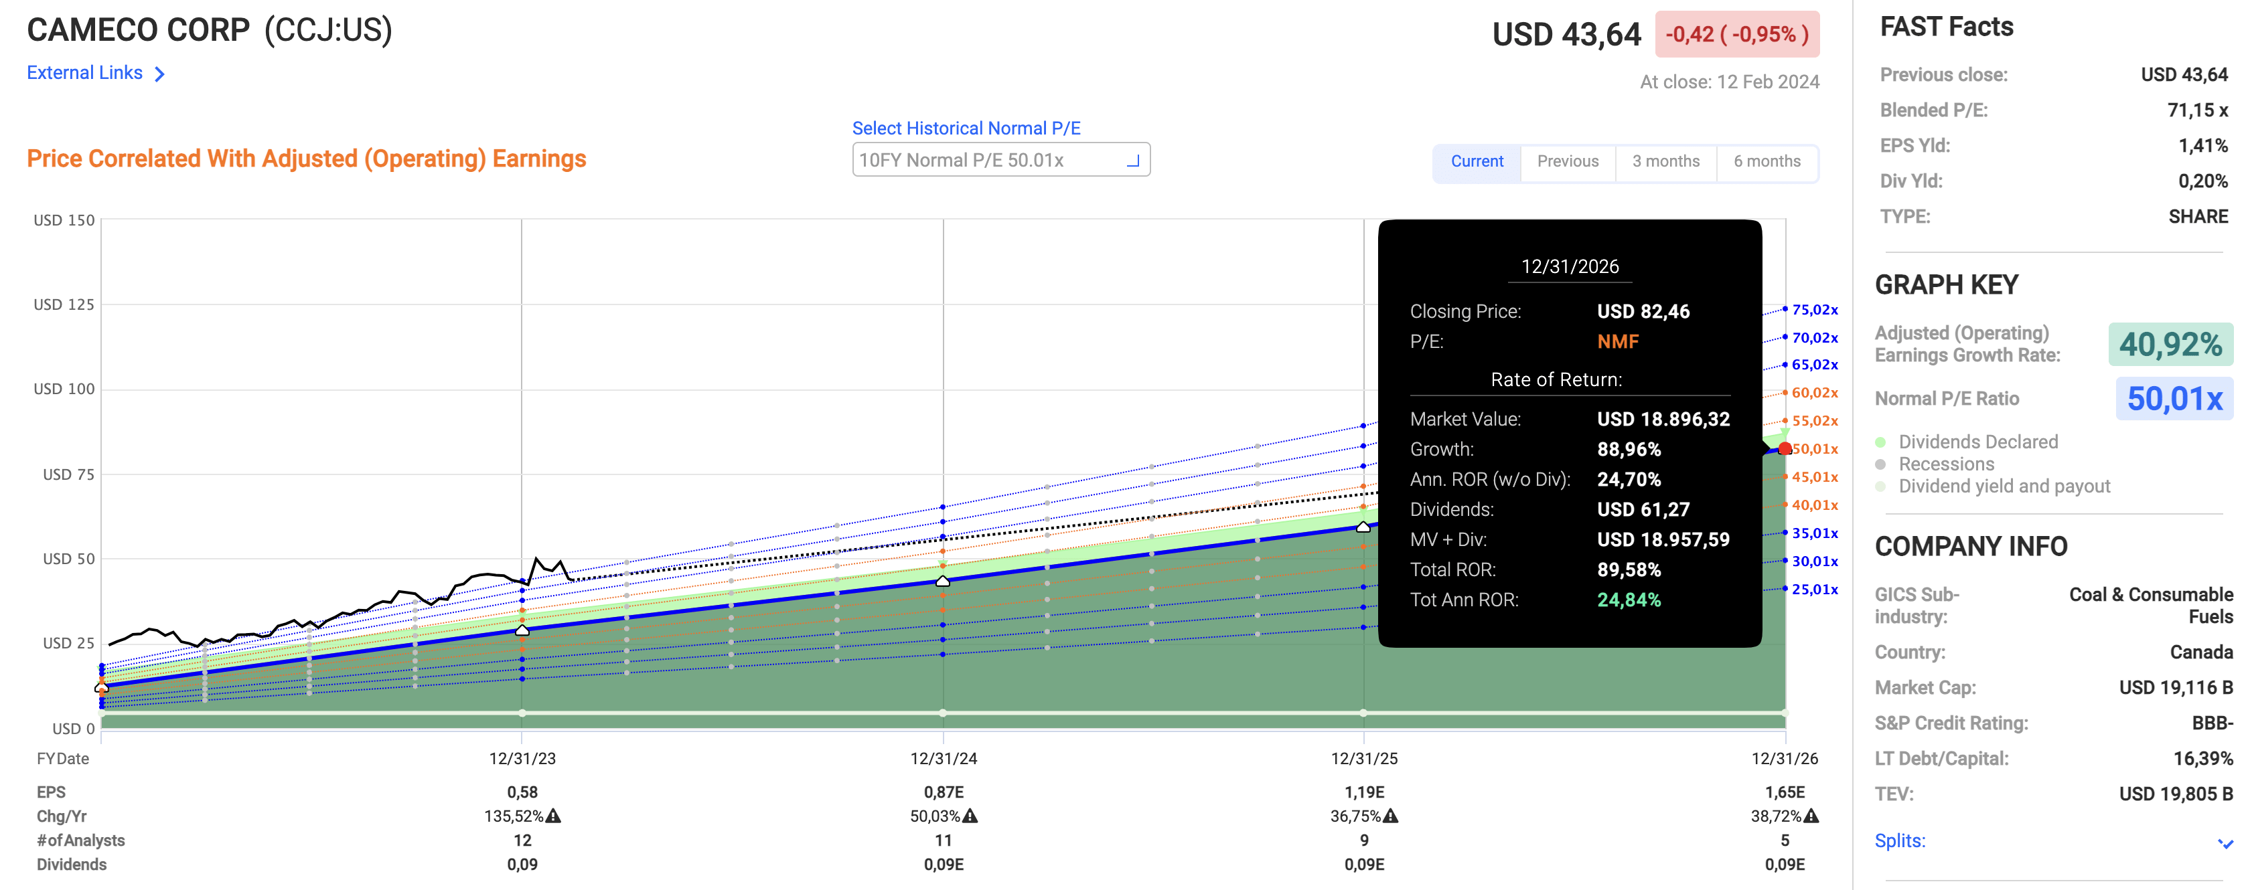The width and height of the screenshot is (2250, 890).
Task: Click Closing Price USD 82,46 in tooltip
Action: [1643, 312]
